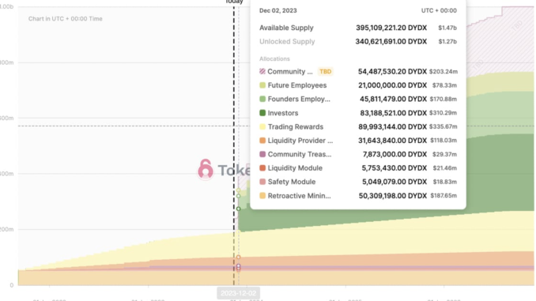Click the 50,309,198.00 DYDX amount
Image resolution: width=536 pixels, height=301 pixels.
(393, 196)
